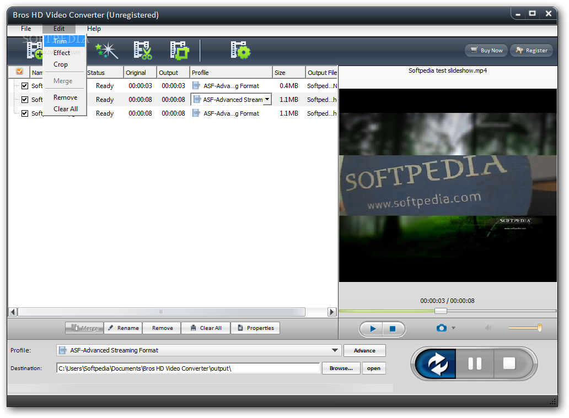Take a snapshot with the camera icon
This screenshot has height=418, width=569.
tap(441, 328)
